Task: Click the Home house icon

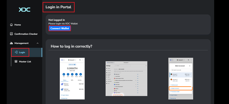Action: 11,25
